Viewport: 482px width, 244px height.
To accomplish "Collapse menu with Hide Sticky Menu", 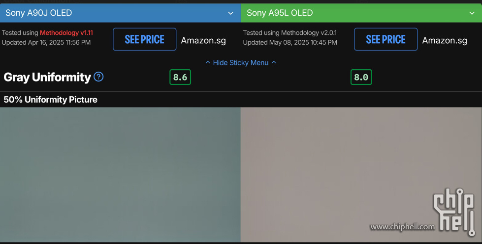I will 241,62.
